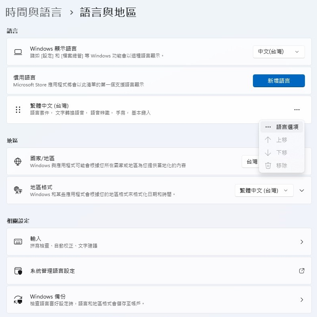Click the globe icon for 國家/地區
The height and width of the screenshot is (317, 317).
(x=18, y=162)
